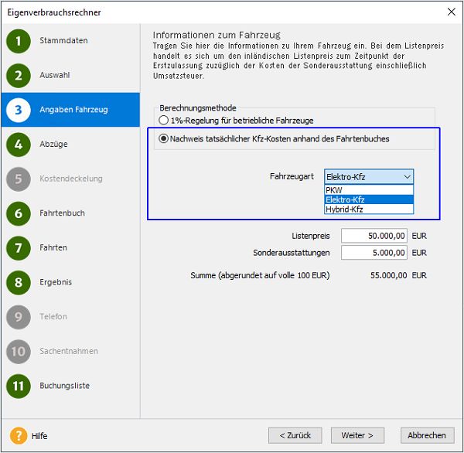Click the Abbrechen button
464x453 pixels.
click(427, 435)
